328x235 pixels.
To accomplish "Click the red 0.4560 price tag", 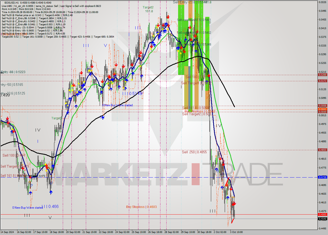I will click(322, 215).
